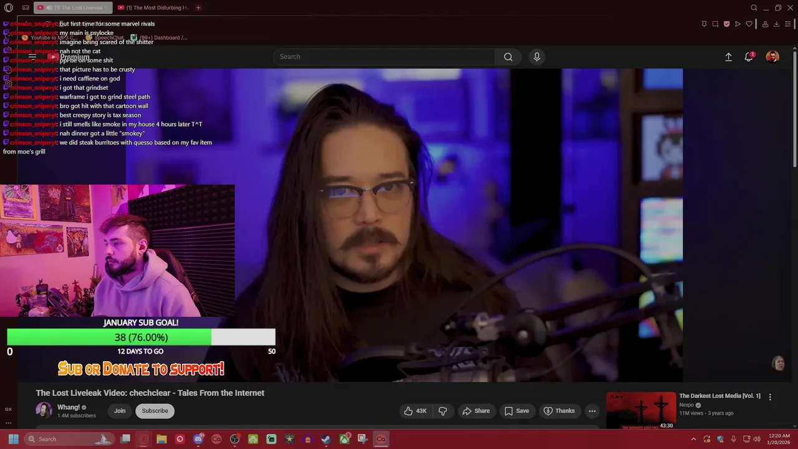Open the Nexpo channel link

(x=686, y=405)
